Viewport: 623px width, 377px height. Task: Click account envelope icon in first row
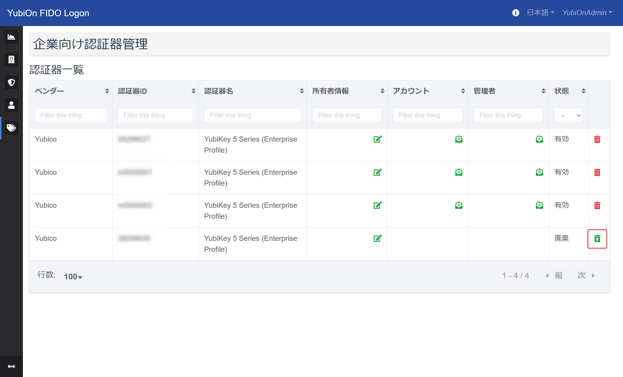(x=459, y=139)
